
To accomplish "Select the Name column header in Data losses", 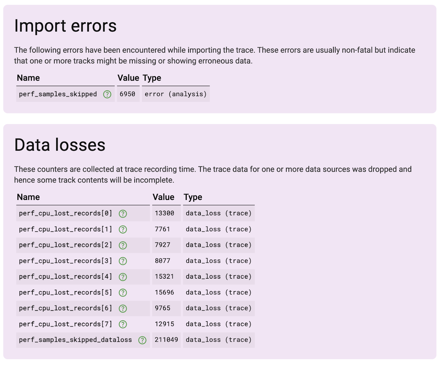I will [x=28, y=197].
